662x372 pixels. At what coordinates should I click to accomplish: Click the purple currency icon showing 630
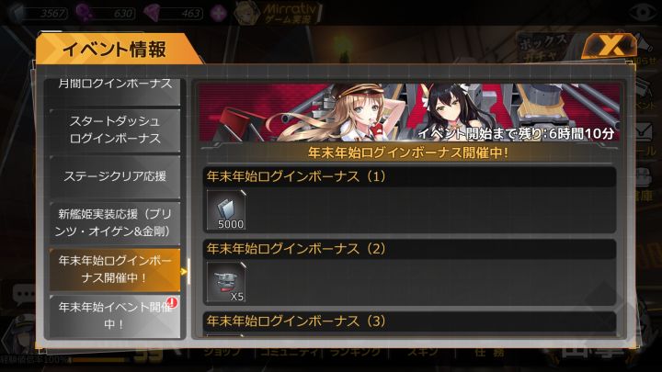pyautogui.click(x=84, y=13)
